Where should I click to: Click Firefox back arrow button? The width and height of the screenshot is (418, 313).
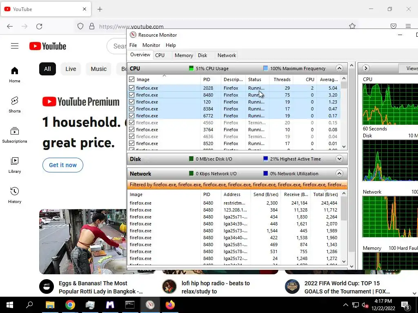tap(10, 26)
